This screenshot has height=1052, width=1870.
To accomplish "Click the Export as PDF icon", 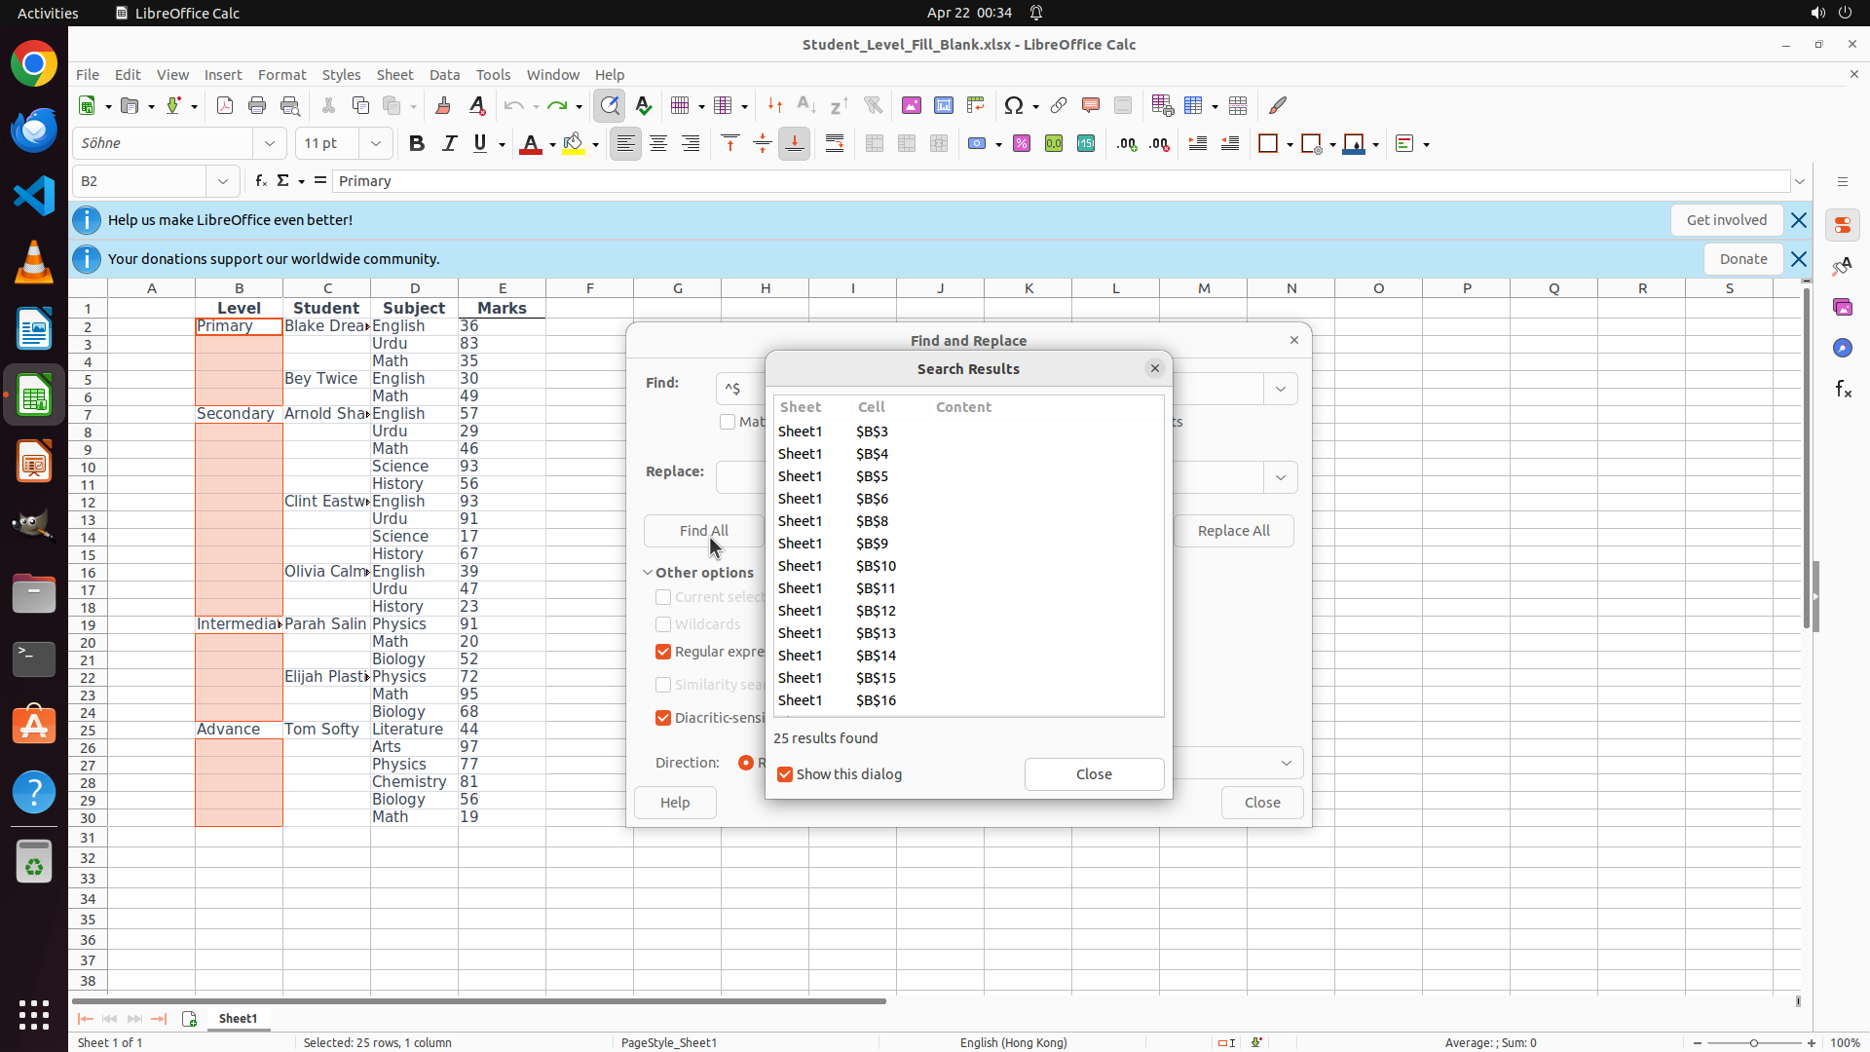I will (225, 105).
